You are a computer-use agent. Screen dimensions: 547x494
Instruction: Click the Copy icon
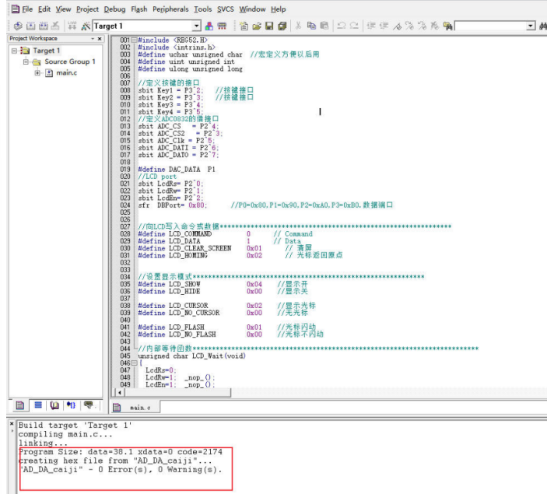[311, 26]
